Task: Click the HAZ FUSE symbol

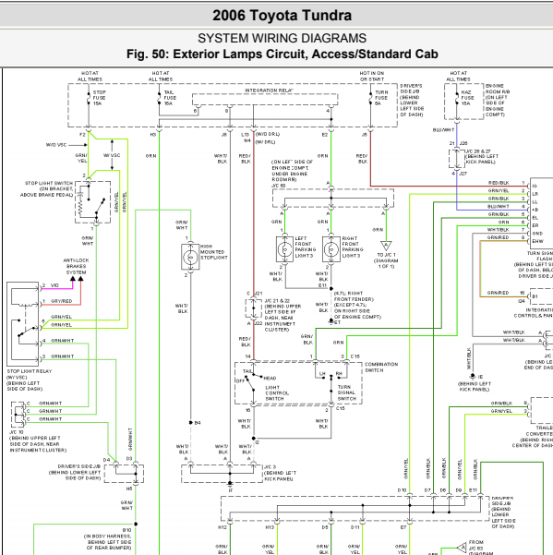Action: point(457,98)
